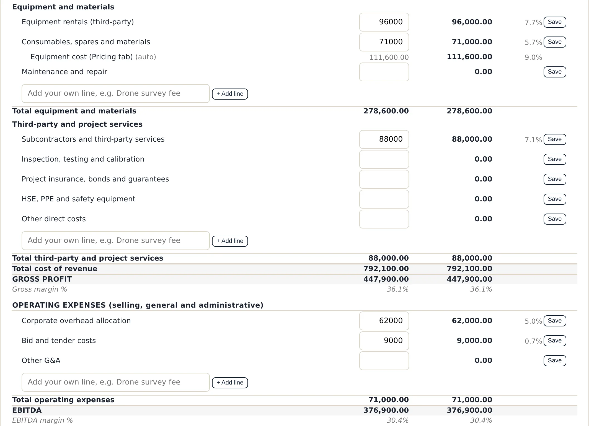Edit the Corporate overhead allocation amount
589x426 pixels.
(x=384, y=321)
